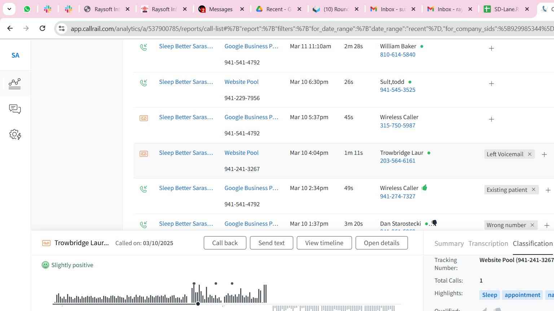This screenshot has width=554, height=311.
Task: Click the second keyword marker above the waveform
Action: click(216, 284)
